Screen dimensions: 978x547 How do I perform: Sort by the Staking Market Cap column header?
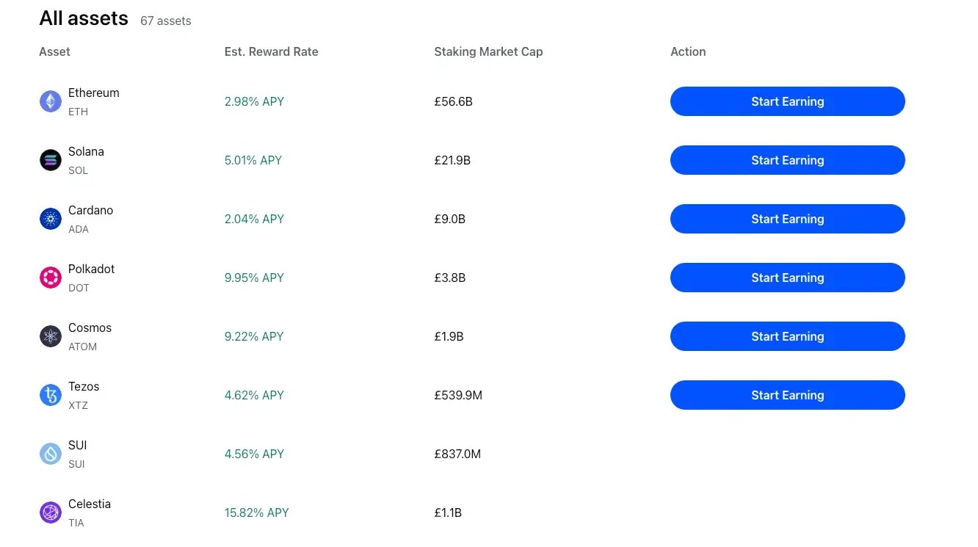tap(488, 51)
